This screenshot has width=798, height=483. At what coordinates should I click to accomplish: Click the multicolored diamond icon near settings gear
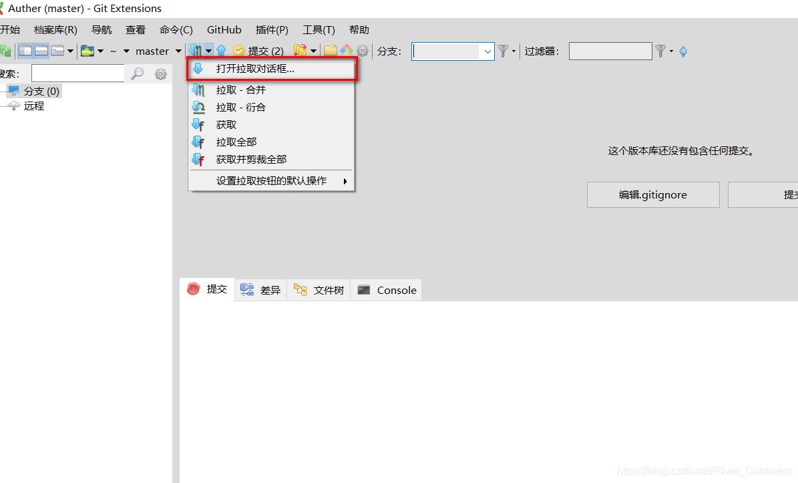point(347,51)
